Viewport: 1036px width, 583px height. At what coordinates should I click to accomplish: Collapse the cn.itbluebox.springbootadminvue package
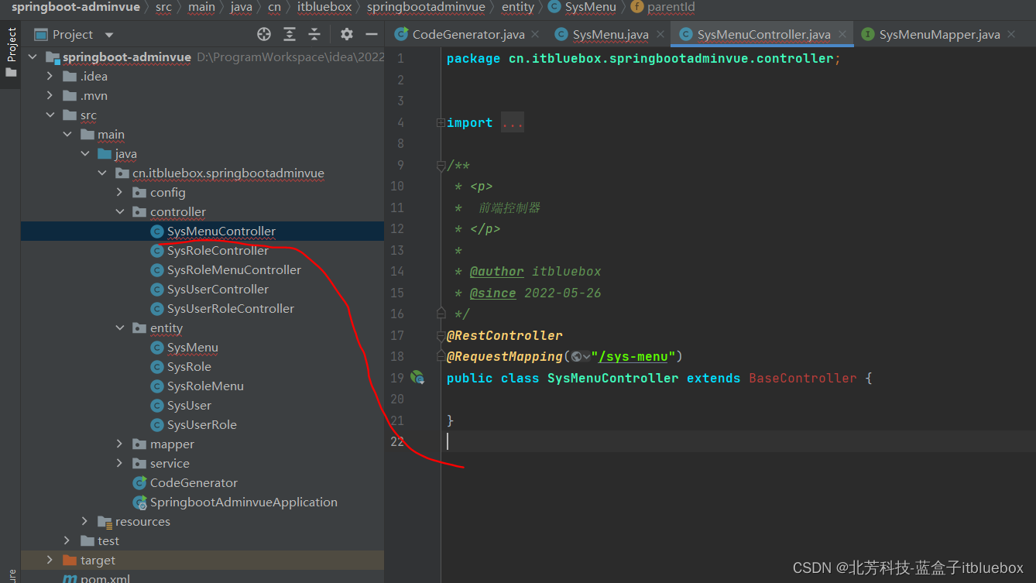(102, 173)
